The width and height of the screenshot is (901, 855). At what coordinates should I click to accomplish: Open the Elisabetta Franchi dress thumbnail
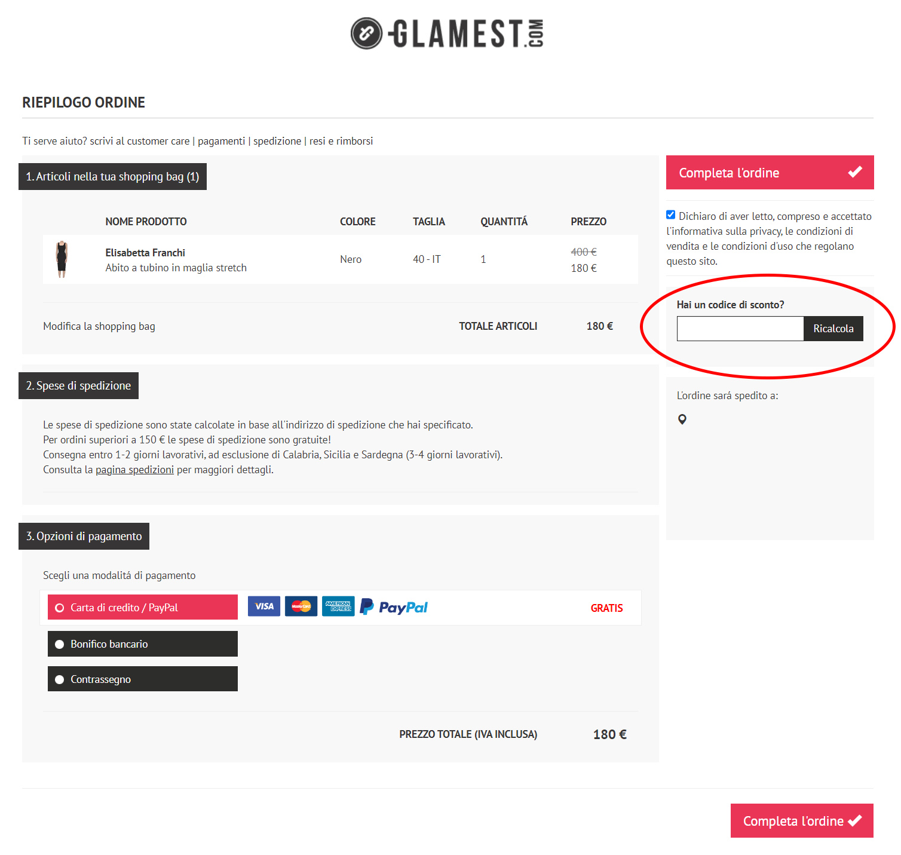[62, 259]
